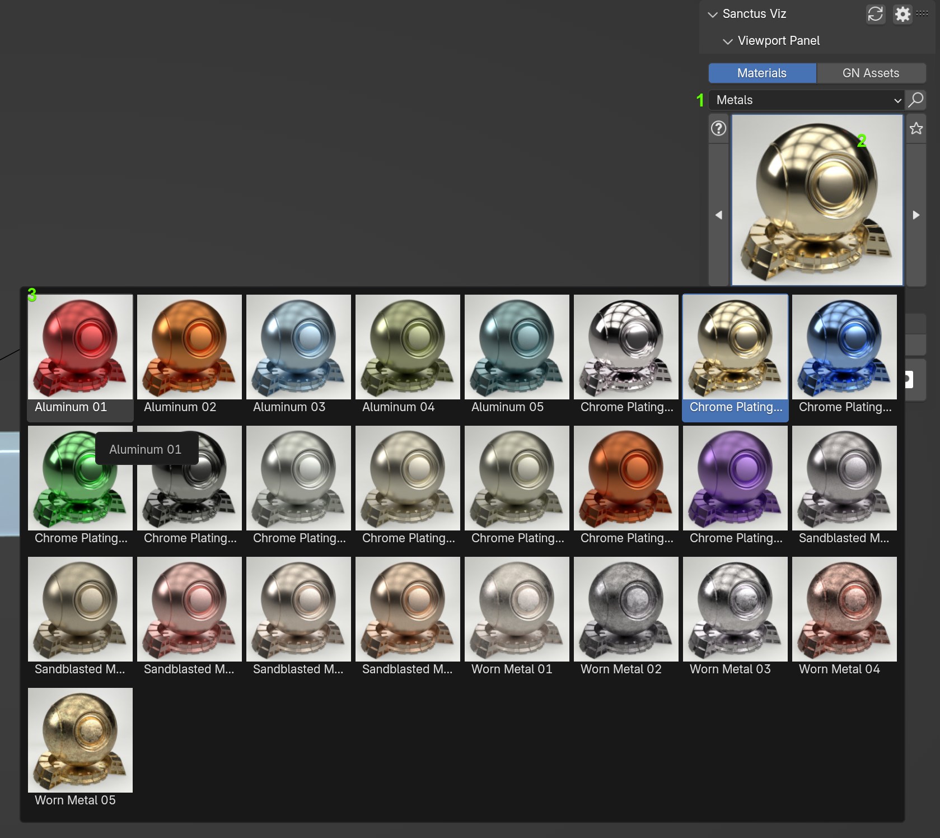Switch to the Materials tab
Image resolution: width=940 pixels, height=838 pixels.
click(x=761, y=73)
